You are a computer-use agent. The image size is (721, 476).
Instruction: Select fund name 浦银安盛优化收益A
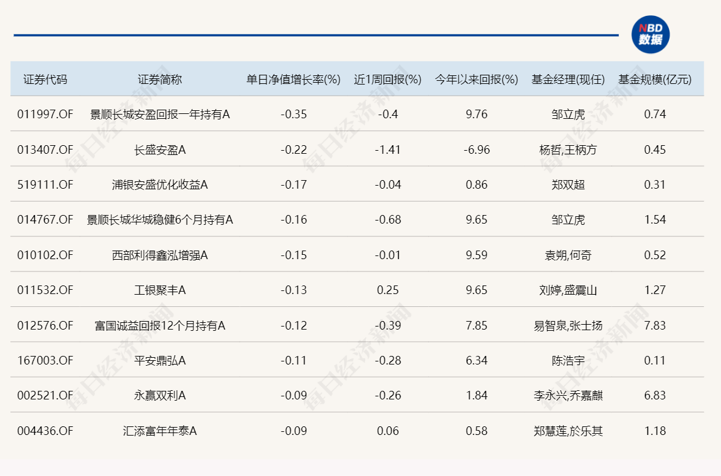pos(160,184)
